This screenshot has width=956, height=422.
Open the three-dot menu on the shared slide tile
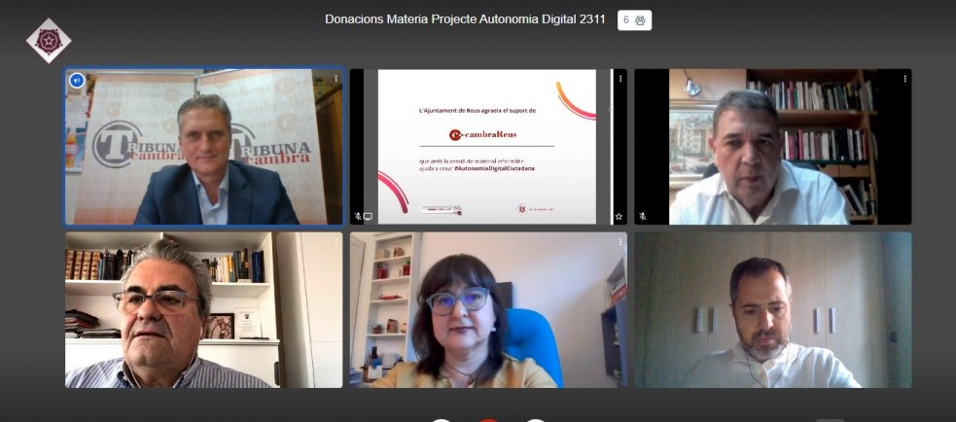(620, 80)
